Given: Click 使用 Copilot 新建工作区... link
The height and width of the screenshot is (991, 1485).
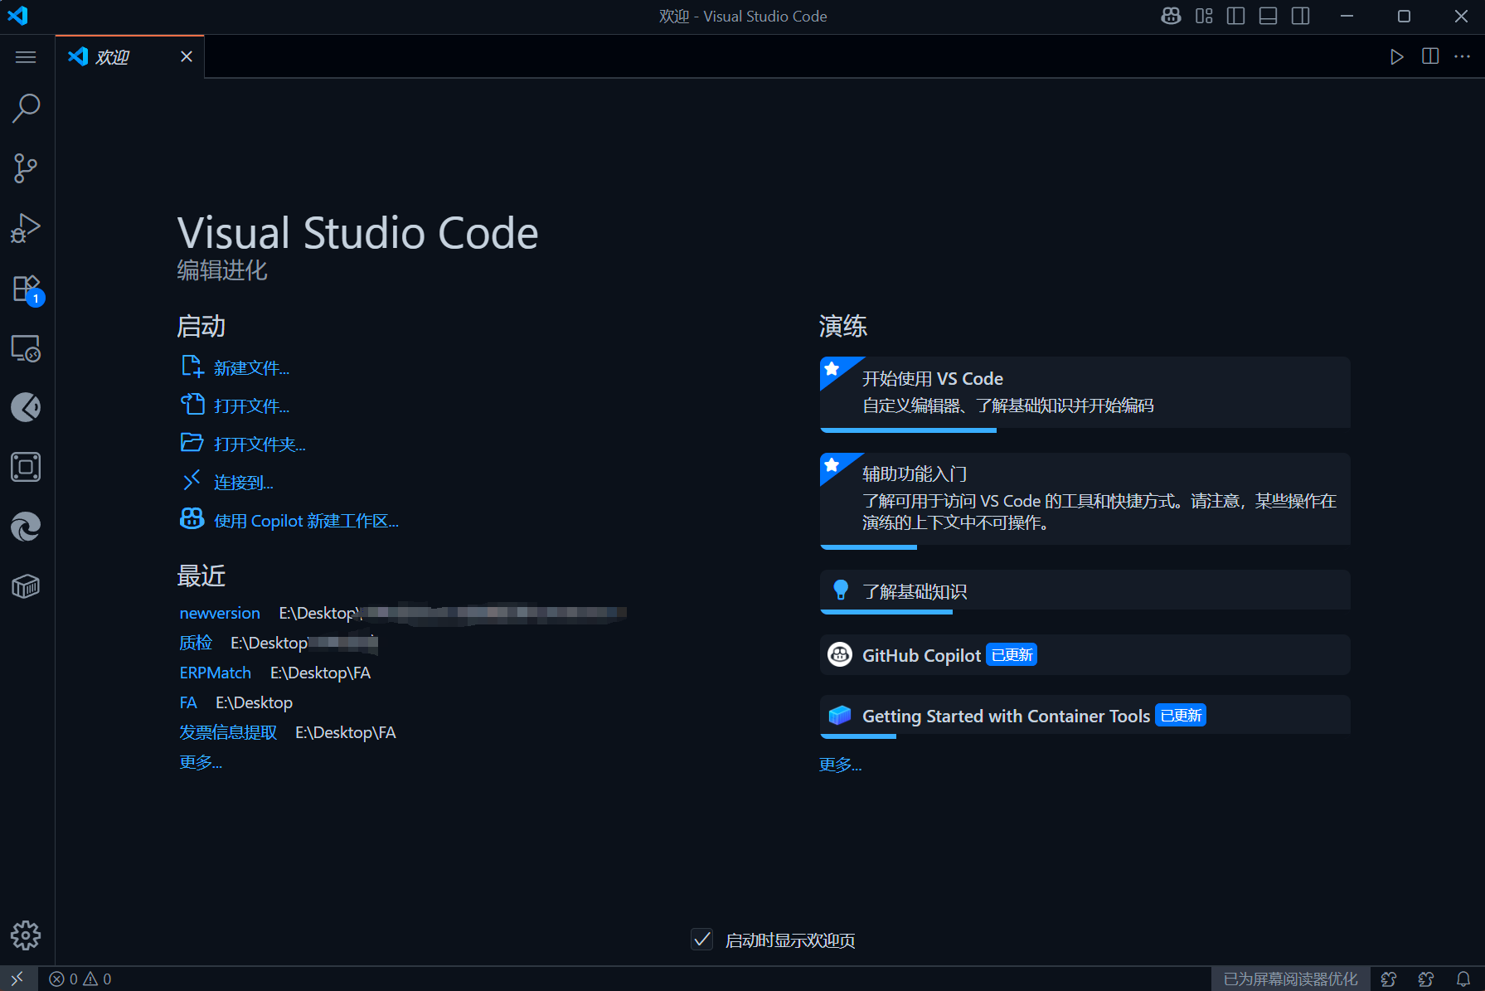Looking at the screenshot, I should click(306, 521).
